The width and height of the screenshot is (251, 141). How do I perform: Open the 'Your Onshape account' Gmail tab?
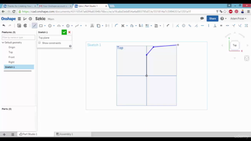pyautogui.click(x=55, y=6)
